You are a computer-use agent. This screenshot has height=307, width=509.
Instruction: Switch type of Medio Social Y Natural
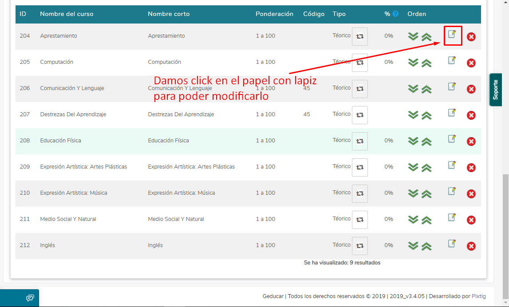(x=360, y=220)
